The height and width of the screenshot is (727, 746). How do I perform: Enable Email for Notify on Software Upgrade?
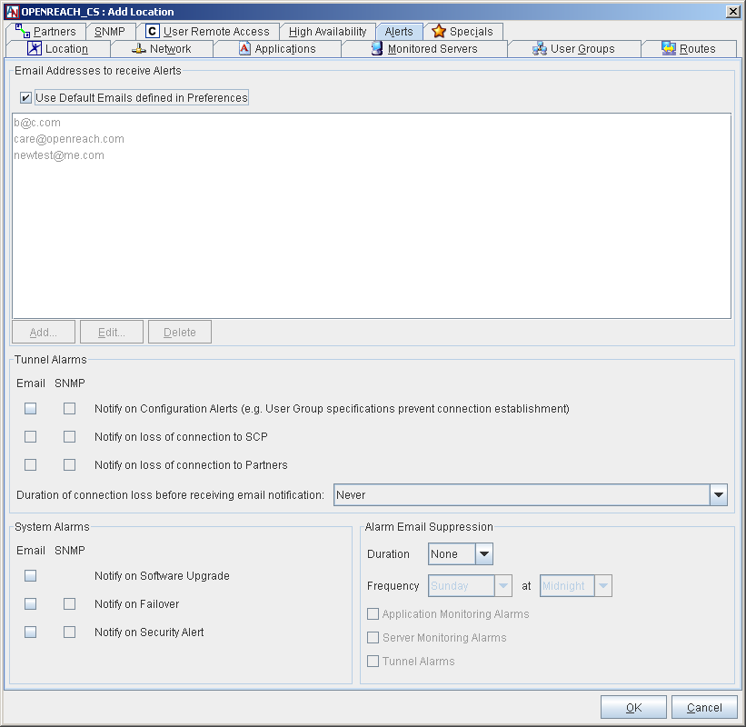[x=31, y=576]
